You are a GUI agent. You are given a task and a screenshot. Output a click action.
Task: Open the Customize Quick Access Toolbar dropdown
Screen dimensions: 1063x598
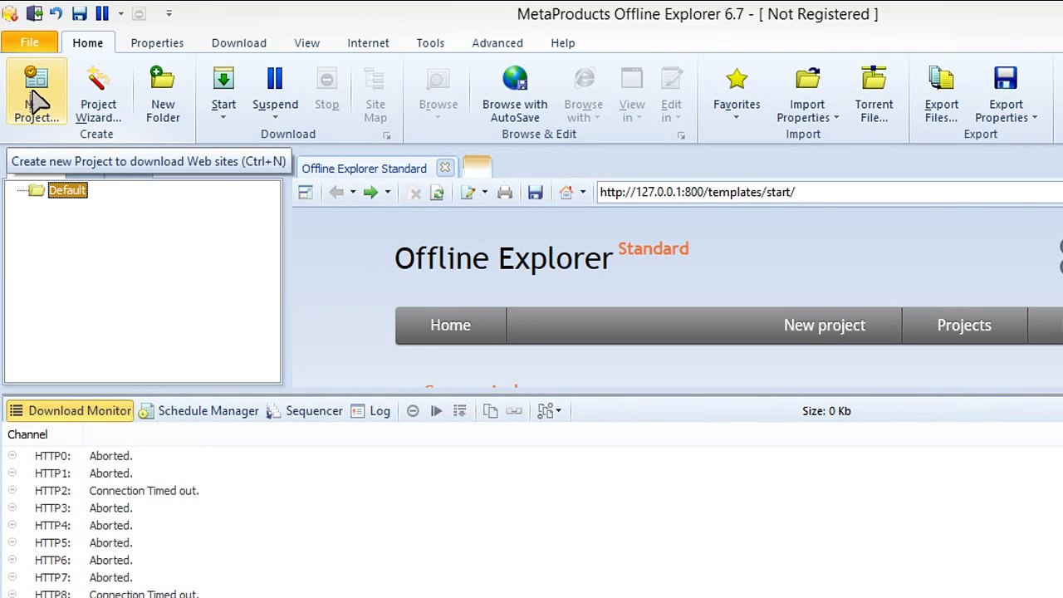tap(169, 13)
